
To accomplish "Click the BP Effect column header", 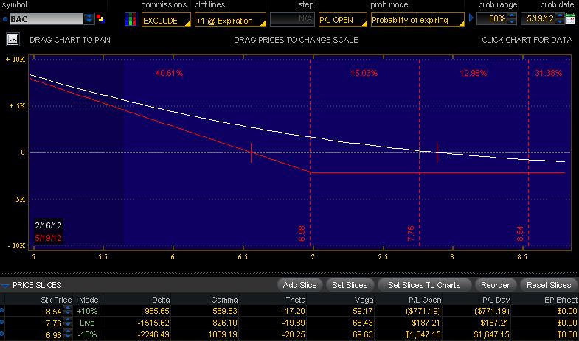I will 561,300.
